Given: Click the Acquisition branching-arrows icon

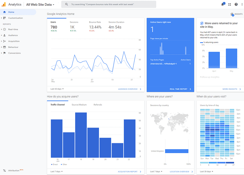Looking at the screenshot, I should pos(4,41).
